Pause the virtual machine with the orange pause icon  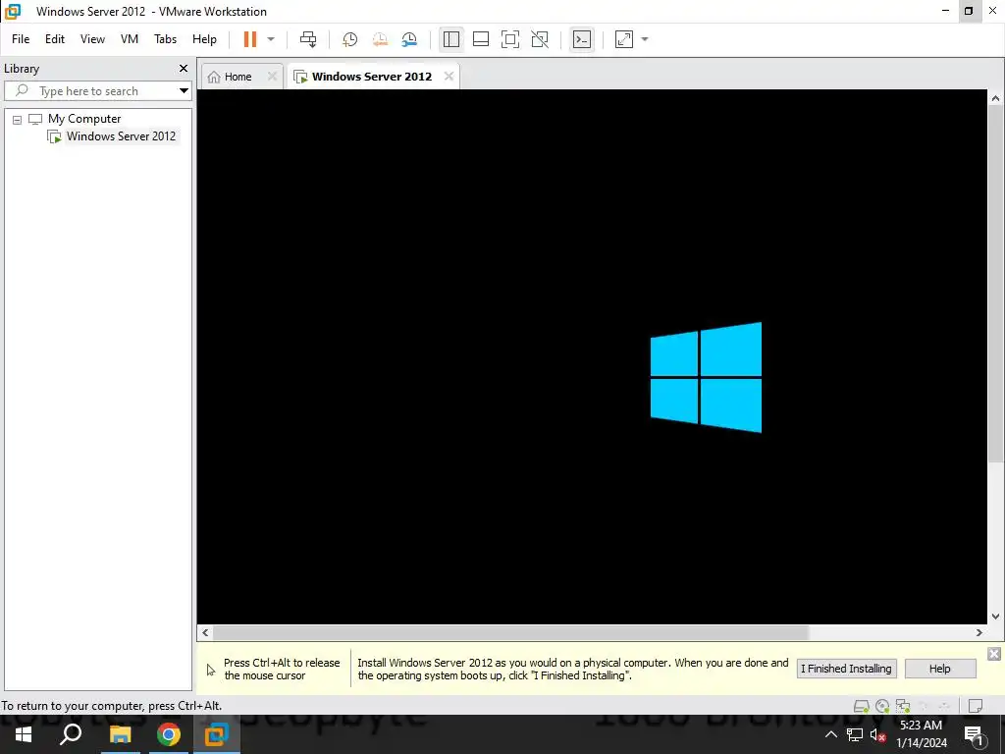tap(250, 39)
